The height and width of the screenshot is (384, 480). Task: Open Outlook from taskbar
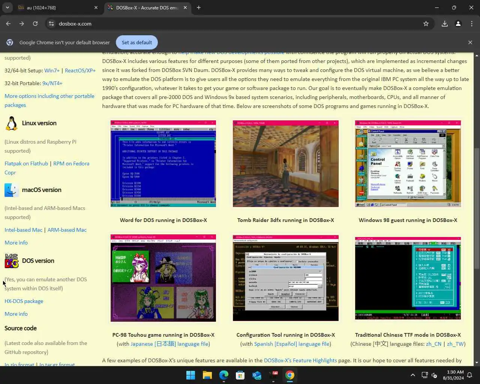257,375
